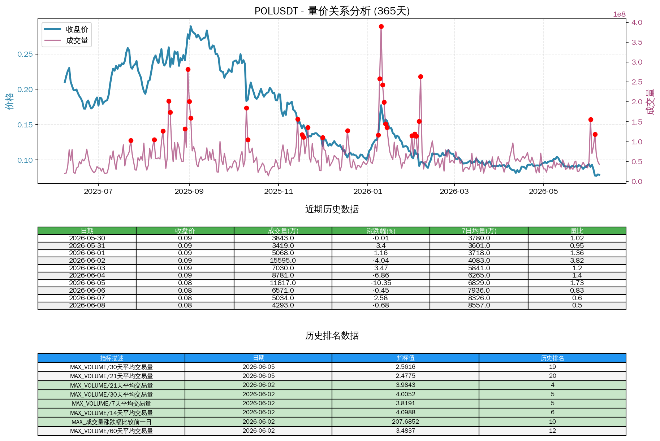The height and width of the screenshot is (441, 660).
Task: Click the blue 指标描述 column header
Action: [112, 358]
